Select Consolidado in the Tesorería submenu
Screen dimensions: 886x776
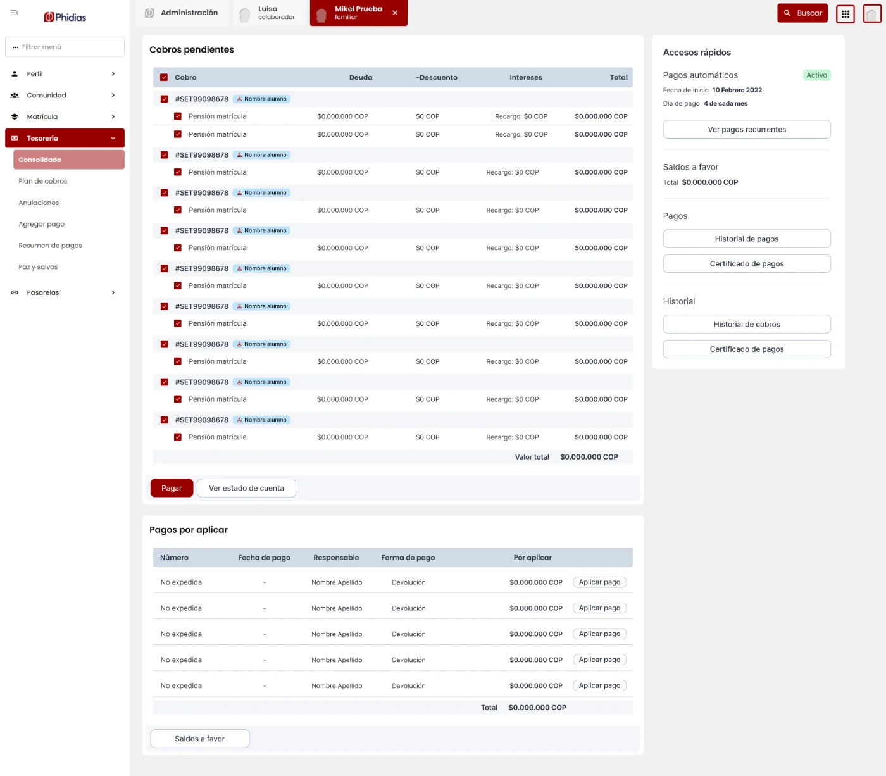[x=69, y=160]
